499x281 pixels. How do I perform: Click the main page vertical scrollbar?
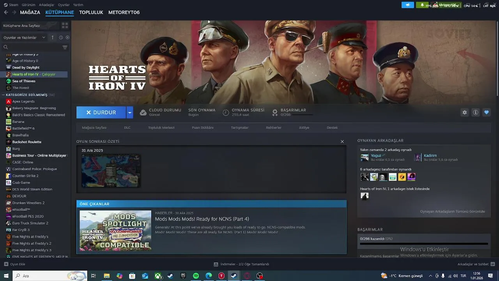pos(497,59)
